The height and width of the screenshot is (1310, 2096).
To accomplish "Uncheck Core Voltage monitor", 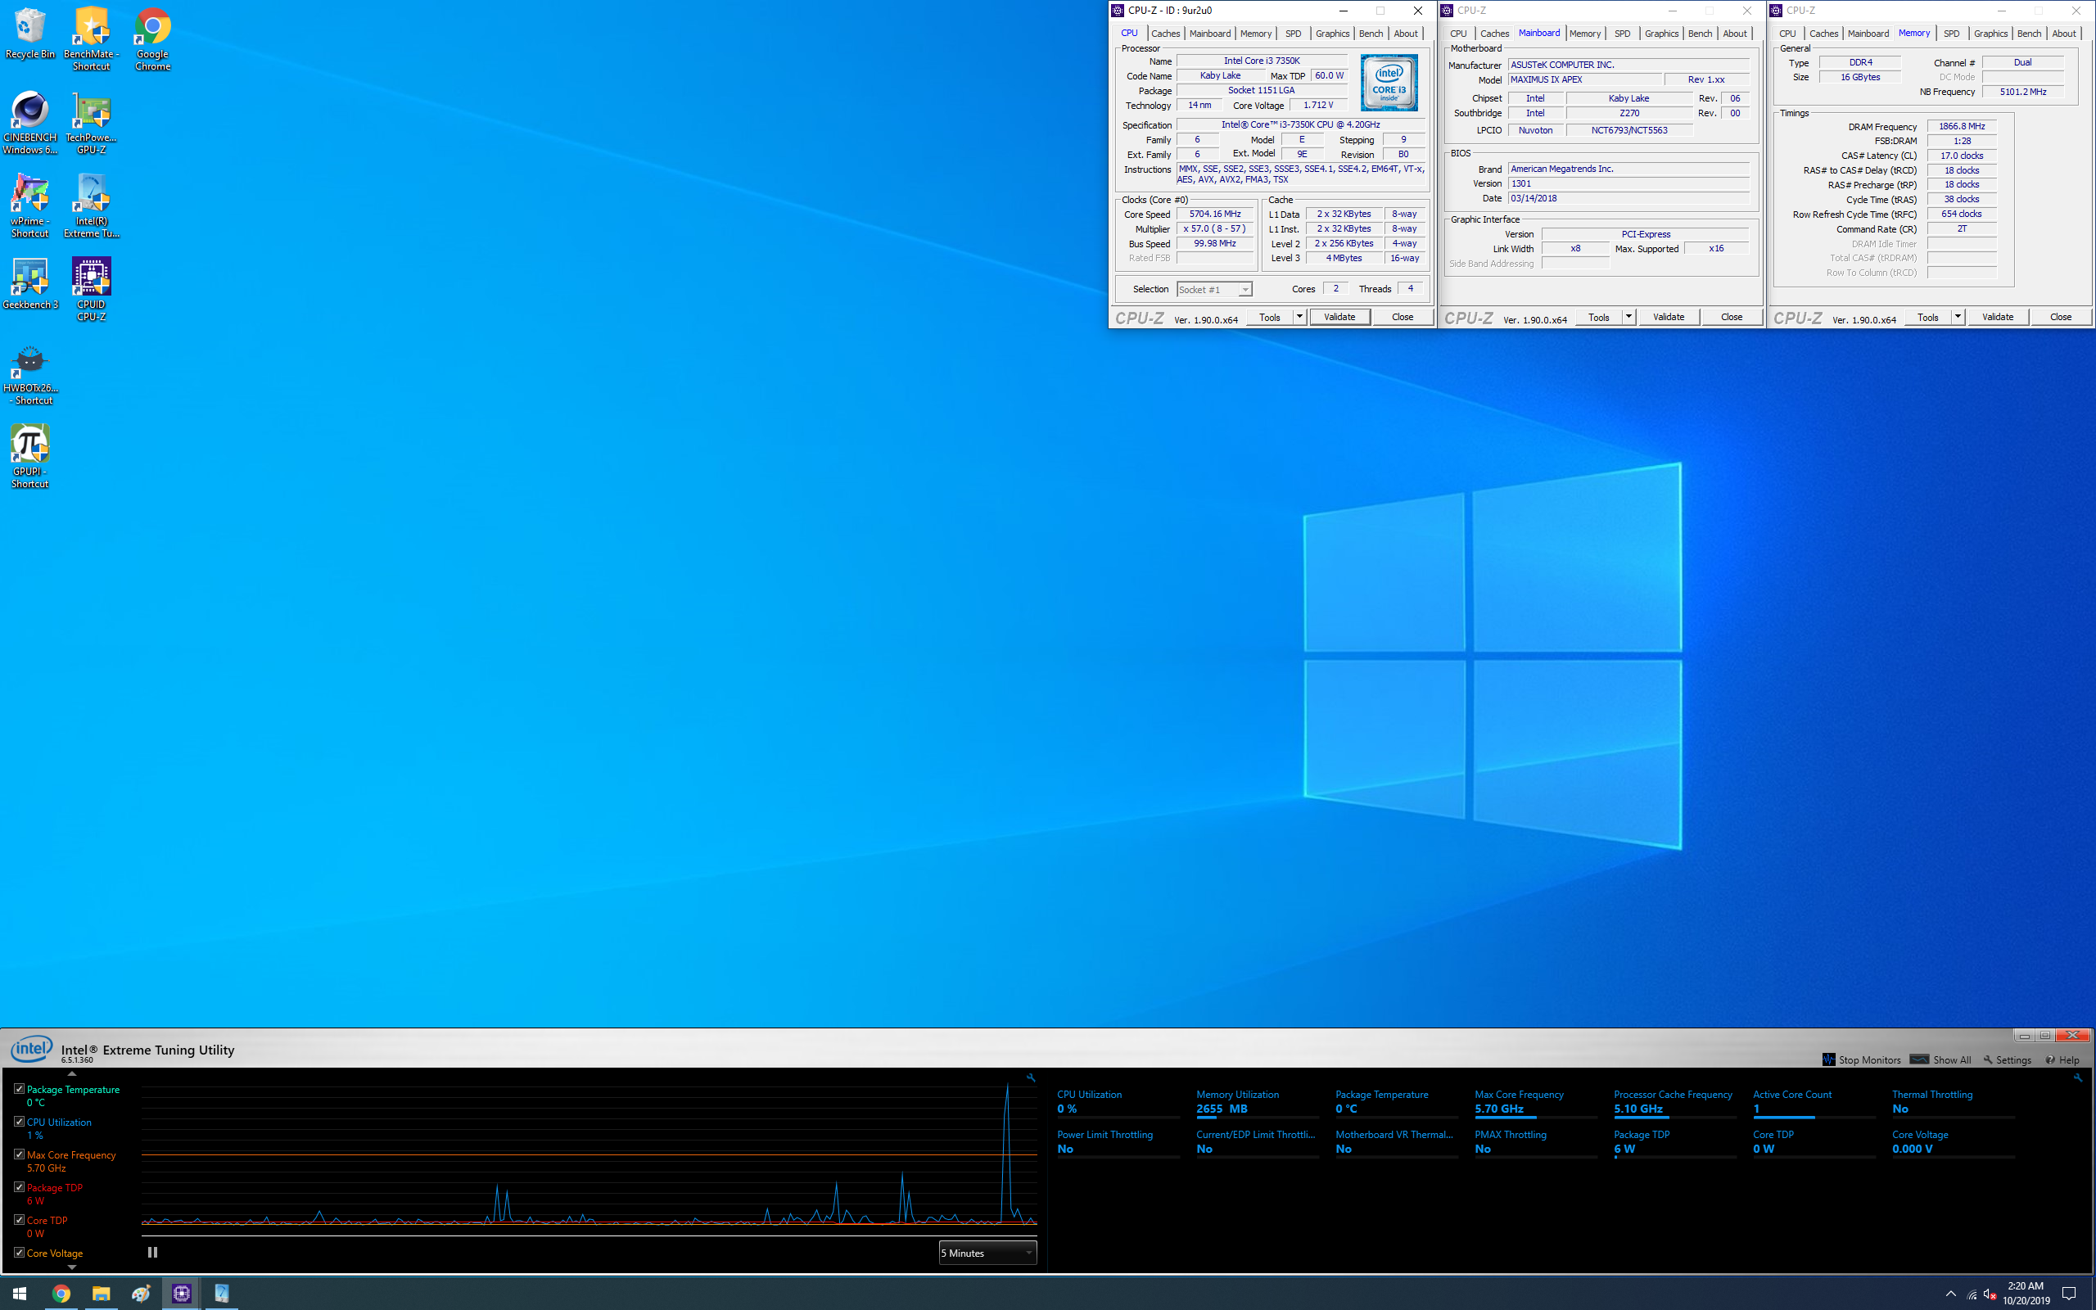I will click(x=19, y=1252).
